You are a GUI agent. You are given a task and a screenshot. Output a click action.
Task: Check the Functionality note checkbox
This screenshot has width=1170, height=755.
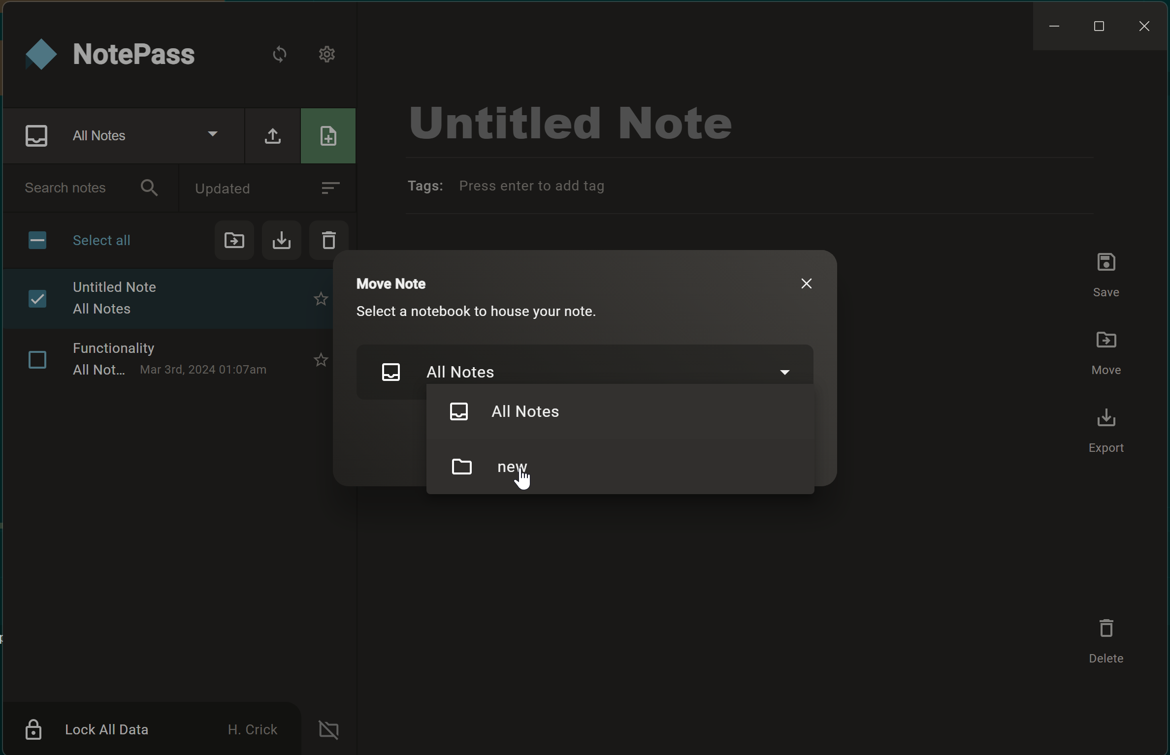point(37,360)
